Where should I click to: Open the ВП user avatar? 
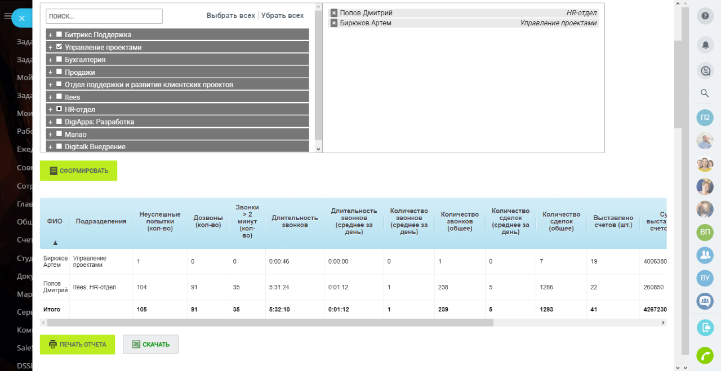(705, 232)
